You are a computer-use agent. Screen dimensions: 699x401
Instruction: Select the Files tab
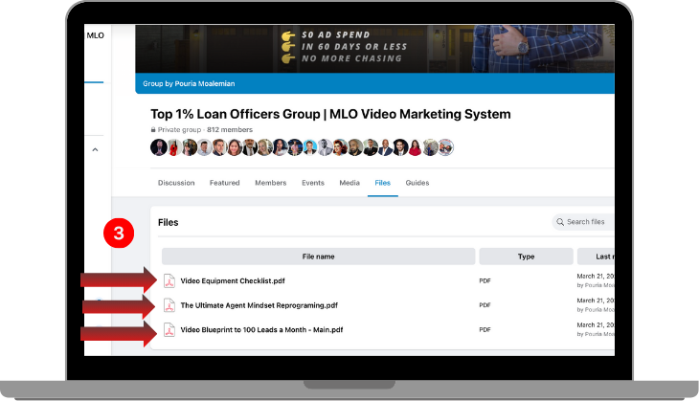(382, 183)
